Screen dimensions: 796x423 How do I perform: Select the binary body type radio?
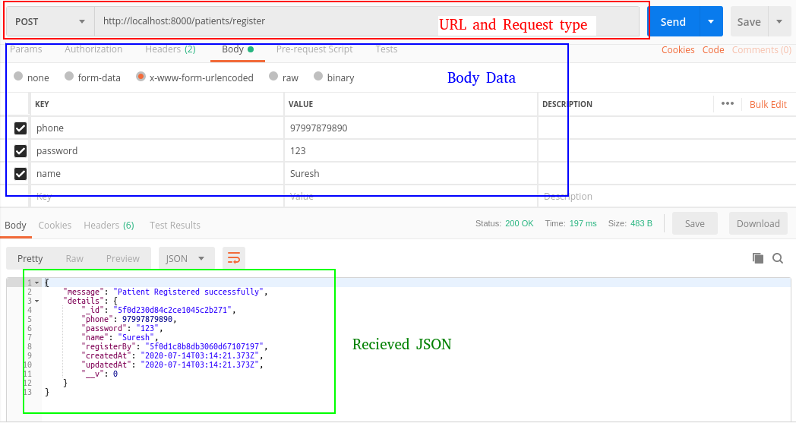pos(318,76)
